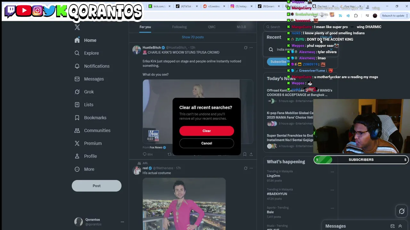Screen dimensions: 410x230
Task: Click Qorantos account avatar
Action: point(78,222)
